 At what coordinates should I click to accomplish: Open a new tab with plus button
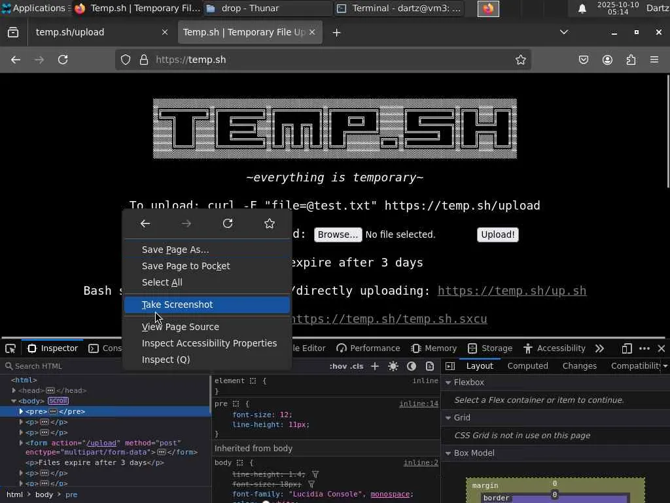pos(336,33)
